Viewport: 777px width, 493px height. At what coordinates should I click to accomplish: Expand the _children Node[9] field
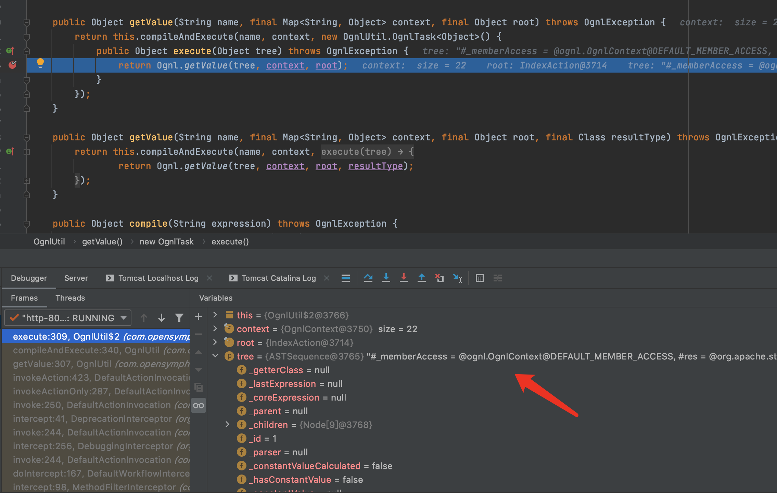point(227,425)
